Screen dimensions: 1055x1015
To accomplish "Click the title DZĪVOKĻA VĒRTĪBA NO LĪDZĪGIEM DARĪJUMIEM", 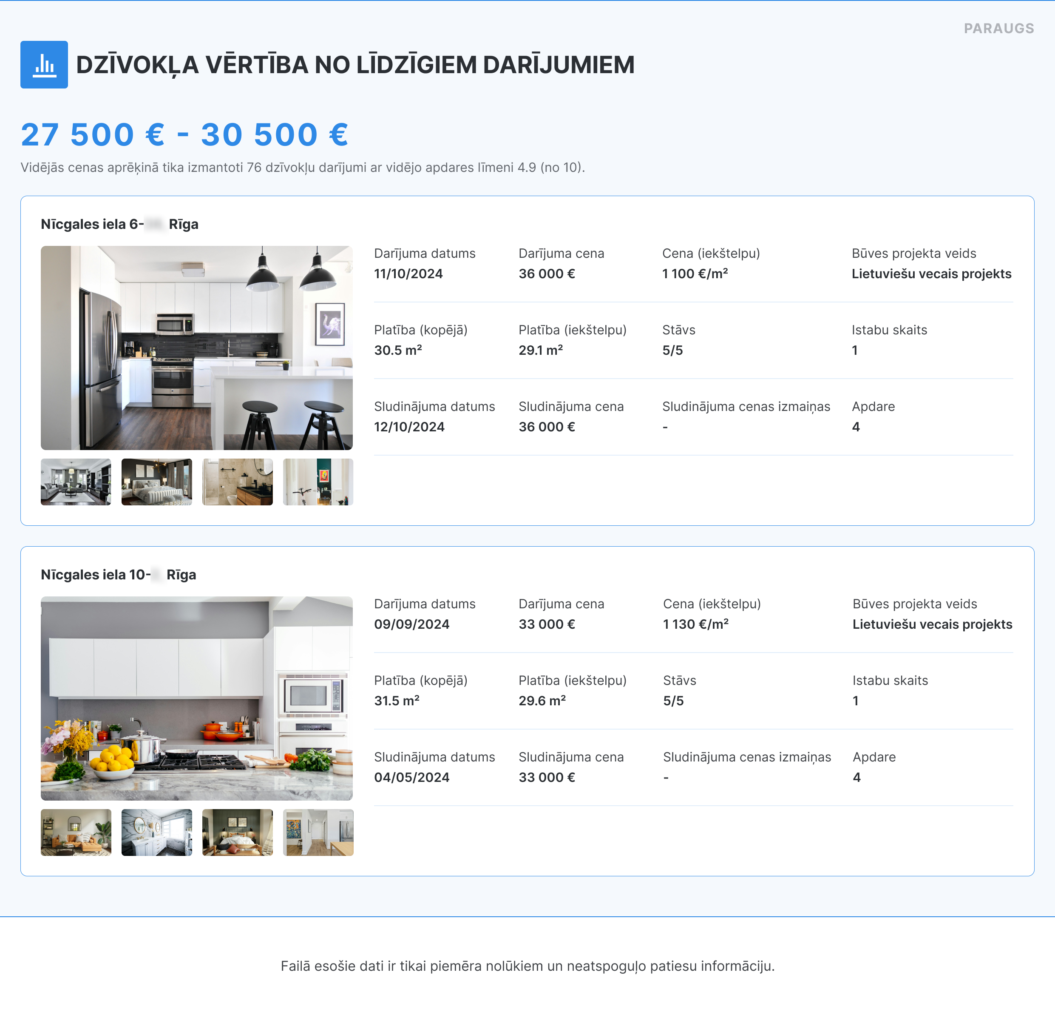I will [x=355, y=65].
